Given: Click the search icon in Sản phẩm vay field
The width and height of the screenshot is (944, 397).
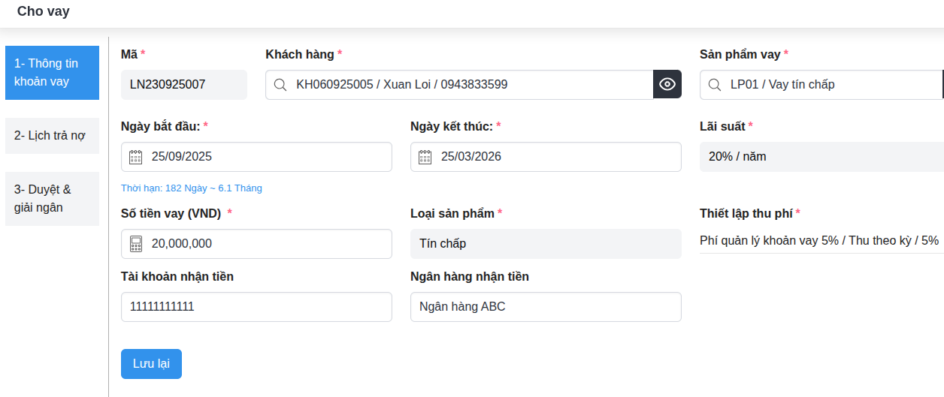Looking at the screenshot, I should pos(715,85).
